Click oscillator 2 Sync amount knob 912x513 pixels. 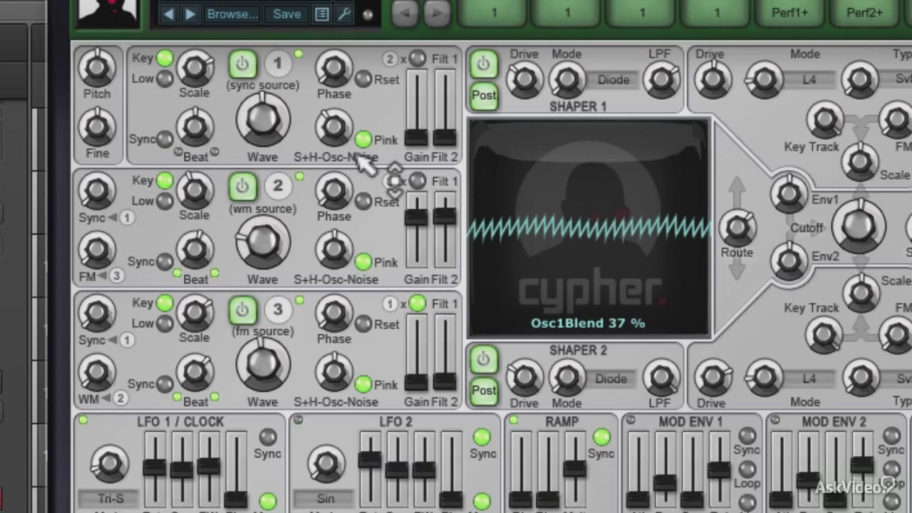click(x=97, y=190)
